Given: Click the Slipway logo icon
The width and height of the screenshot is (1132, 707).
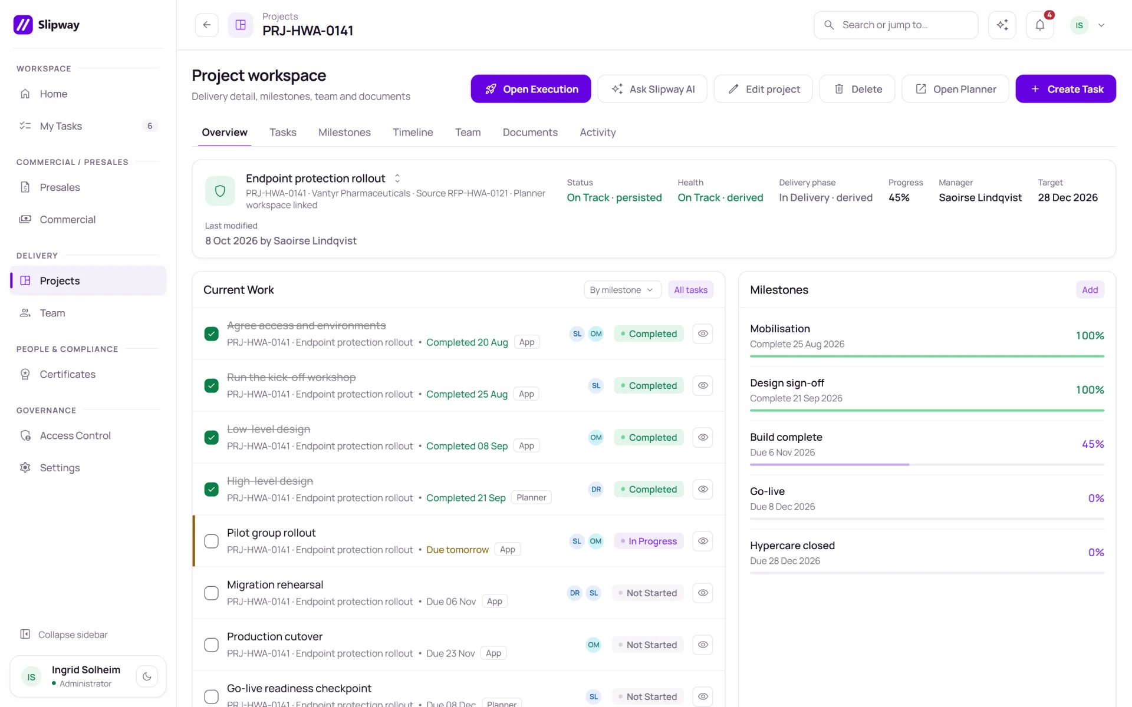Looking at the screenshot, I should (x=23, y=25).
